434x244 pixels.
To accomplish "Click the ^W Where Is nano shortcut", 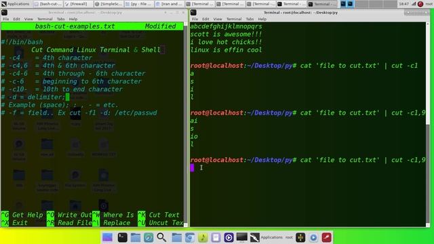I will [x=113, y=215].
